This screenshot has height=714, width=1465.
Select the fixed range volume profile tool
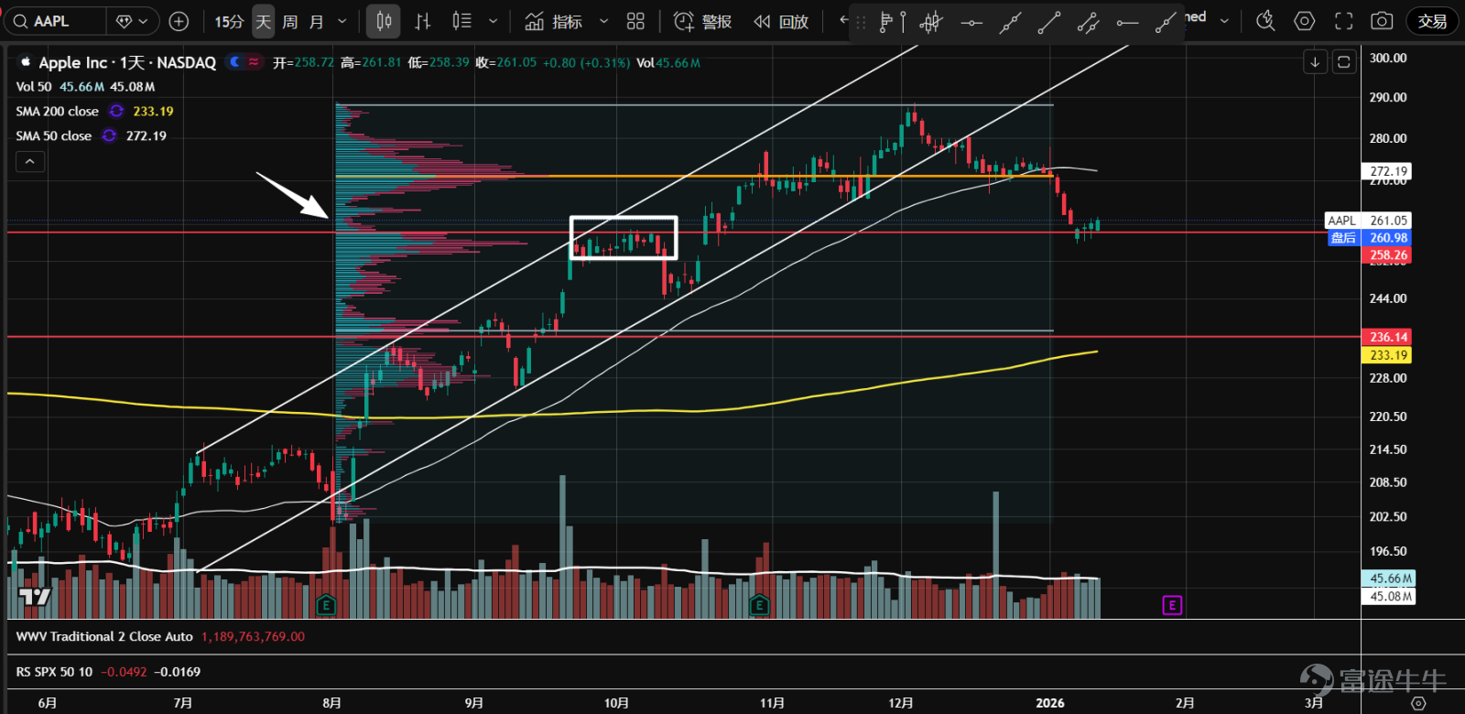(x=892, y=22)
